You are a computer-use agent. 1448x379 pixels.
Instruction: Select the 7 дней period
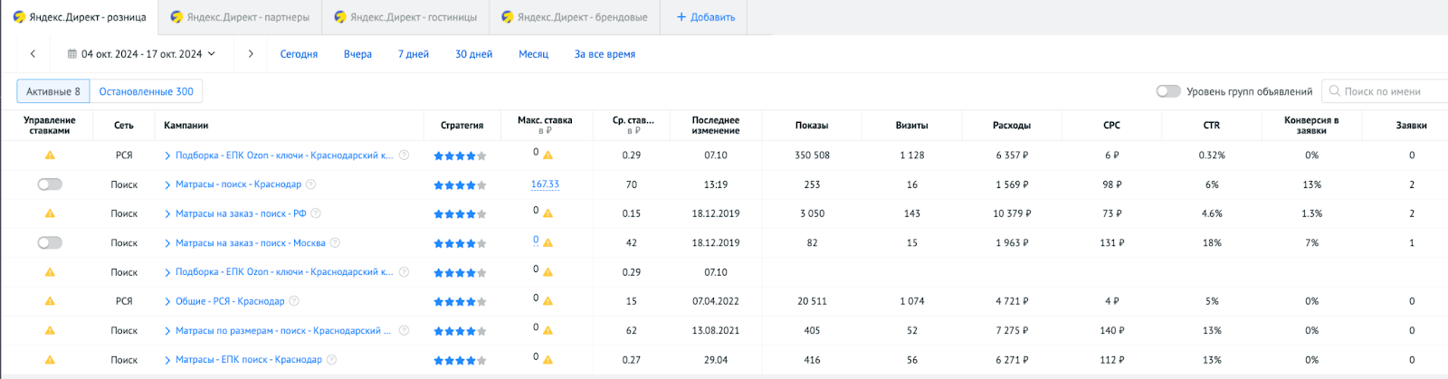click(414, 54)
